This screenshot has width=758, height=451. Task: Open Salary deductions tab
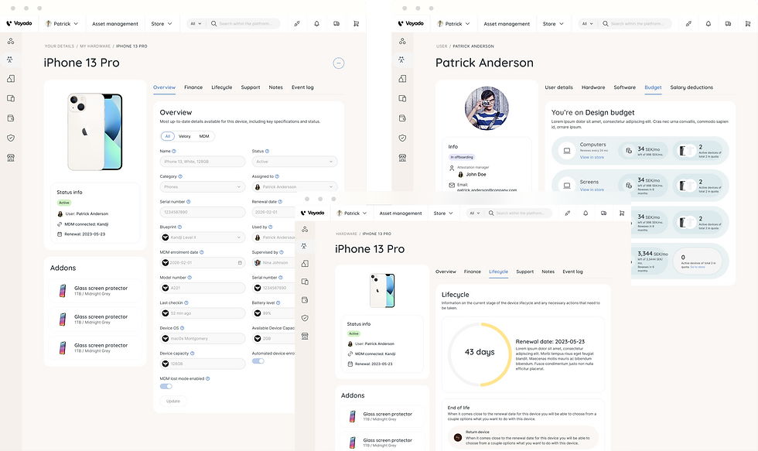(x=691, y=87)
